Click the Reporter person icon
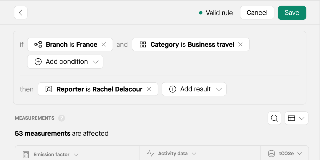 (x=49, y=89)
